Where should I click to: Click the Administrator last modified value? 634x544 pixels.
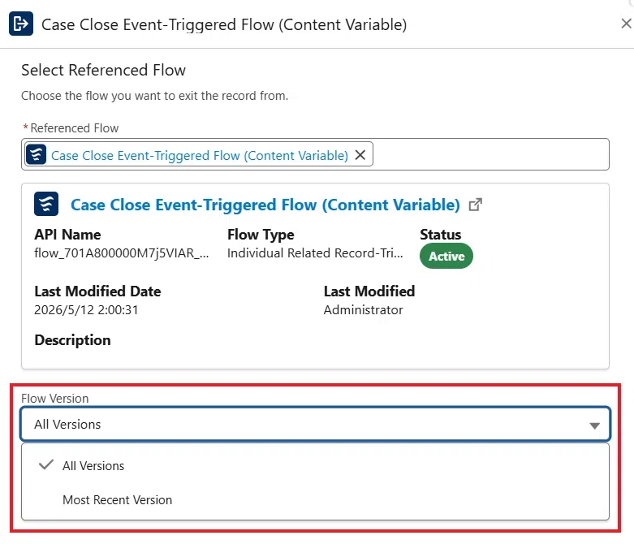(363, 310)
